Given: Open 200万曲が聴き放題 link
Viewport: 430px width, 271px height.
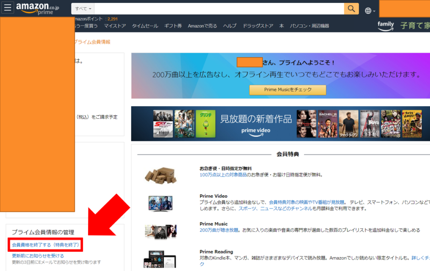Looking at the screenshot, I should pos(219,230).
